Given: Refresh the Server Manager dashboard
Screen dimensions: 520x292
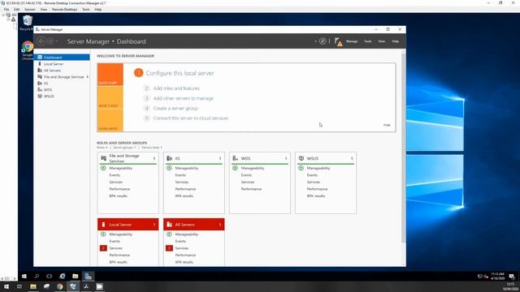Looking at the screenshot, I should 323,41.
